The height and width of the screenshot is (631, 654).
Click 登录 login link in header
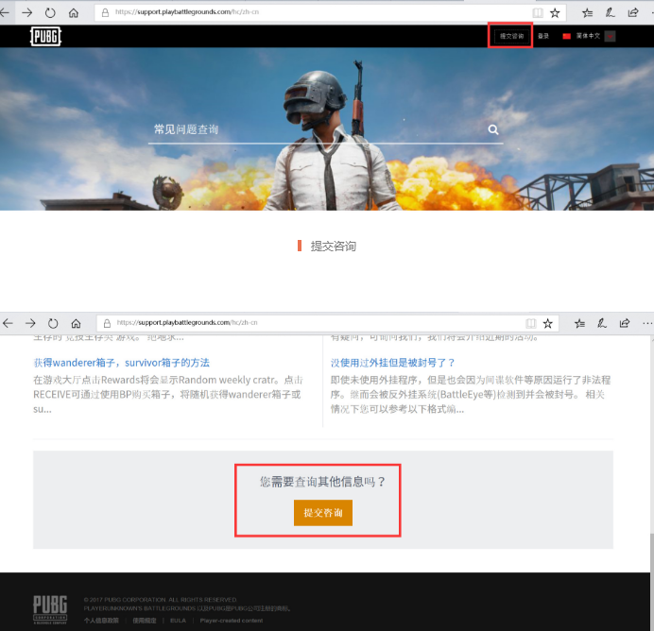click(543, 36)
